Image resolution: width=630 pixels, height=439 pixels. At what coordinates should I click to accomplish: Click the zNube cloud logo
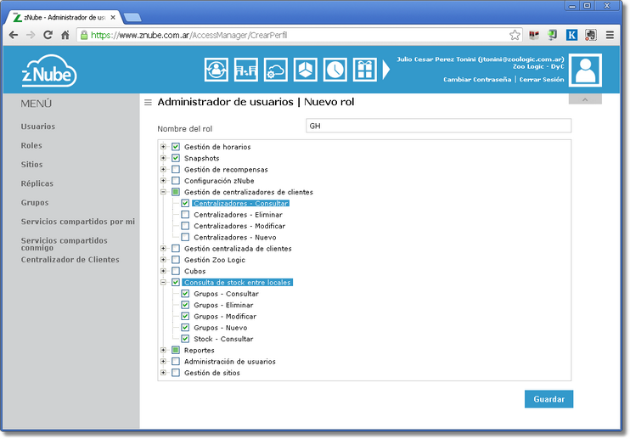49,71
